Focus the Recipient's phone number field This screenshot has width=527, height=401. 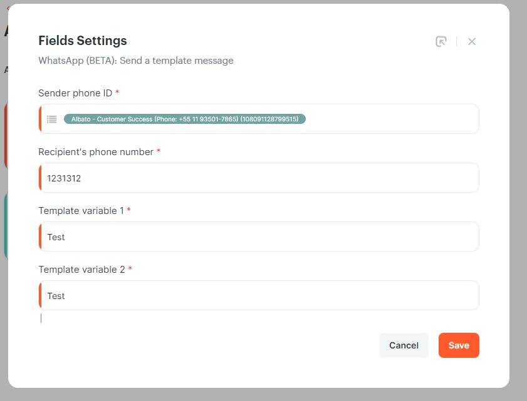tap(259, 178)
